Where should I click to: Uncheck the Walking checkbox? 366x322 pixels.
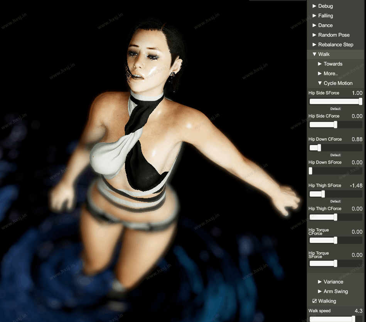[315, 301]
